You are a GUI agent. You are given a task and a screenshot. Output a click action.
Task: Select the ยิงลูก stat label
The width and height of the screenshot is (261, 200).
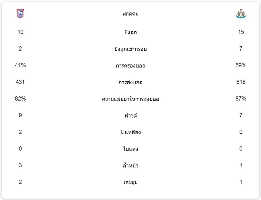click(x=130, y=32)
